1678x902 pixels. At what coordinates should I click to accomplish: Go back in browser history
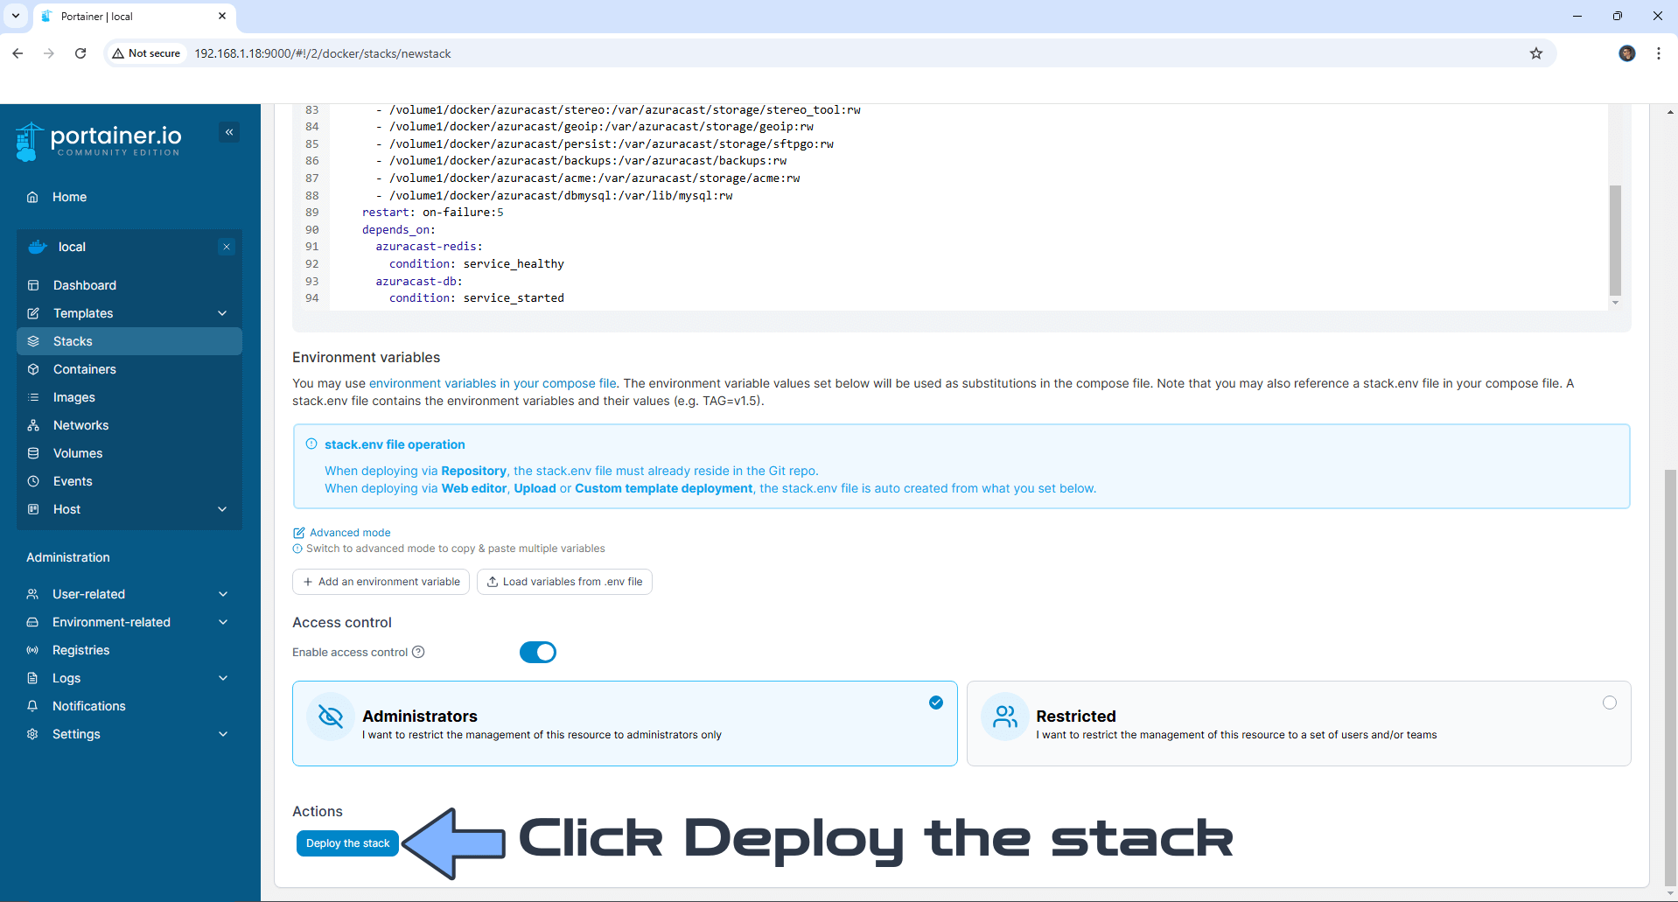[17, 53]
